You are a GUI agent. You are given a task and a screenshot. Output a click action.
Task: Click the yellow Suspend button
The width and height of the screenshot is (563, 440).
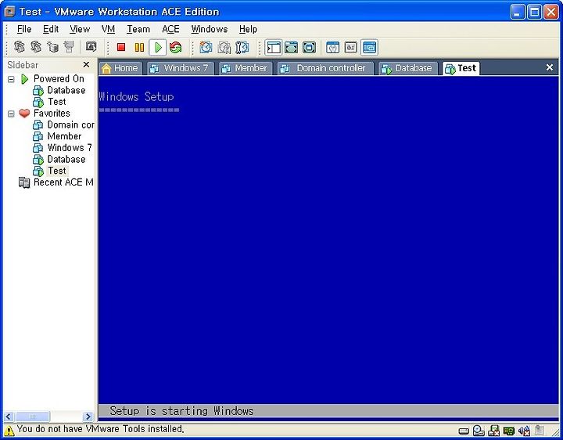(139, 47)
